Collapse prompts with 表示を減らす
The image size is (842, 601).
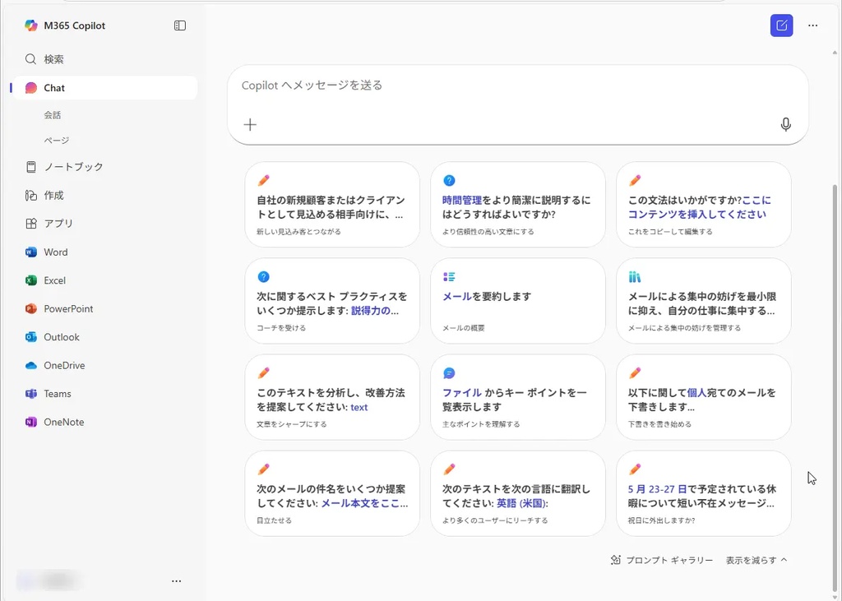[756, 560]
